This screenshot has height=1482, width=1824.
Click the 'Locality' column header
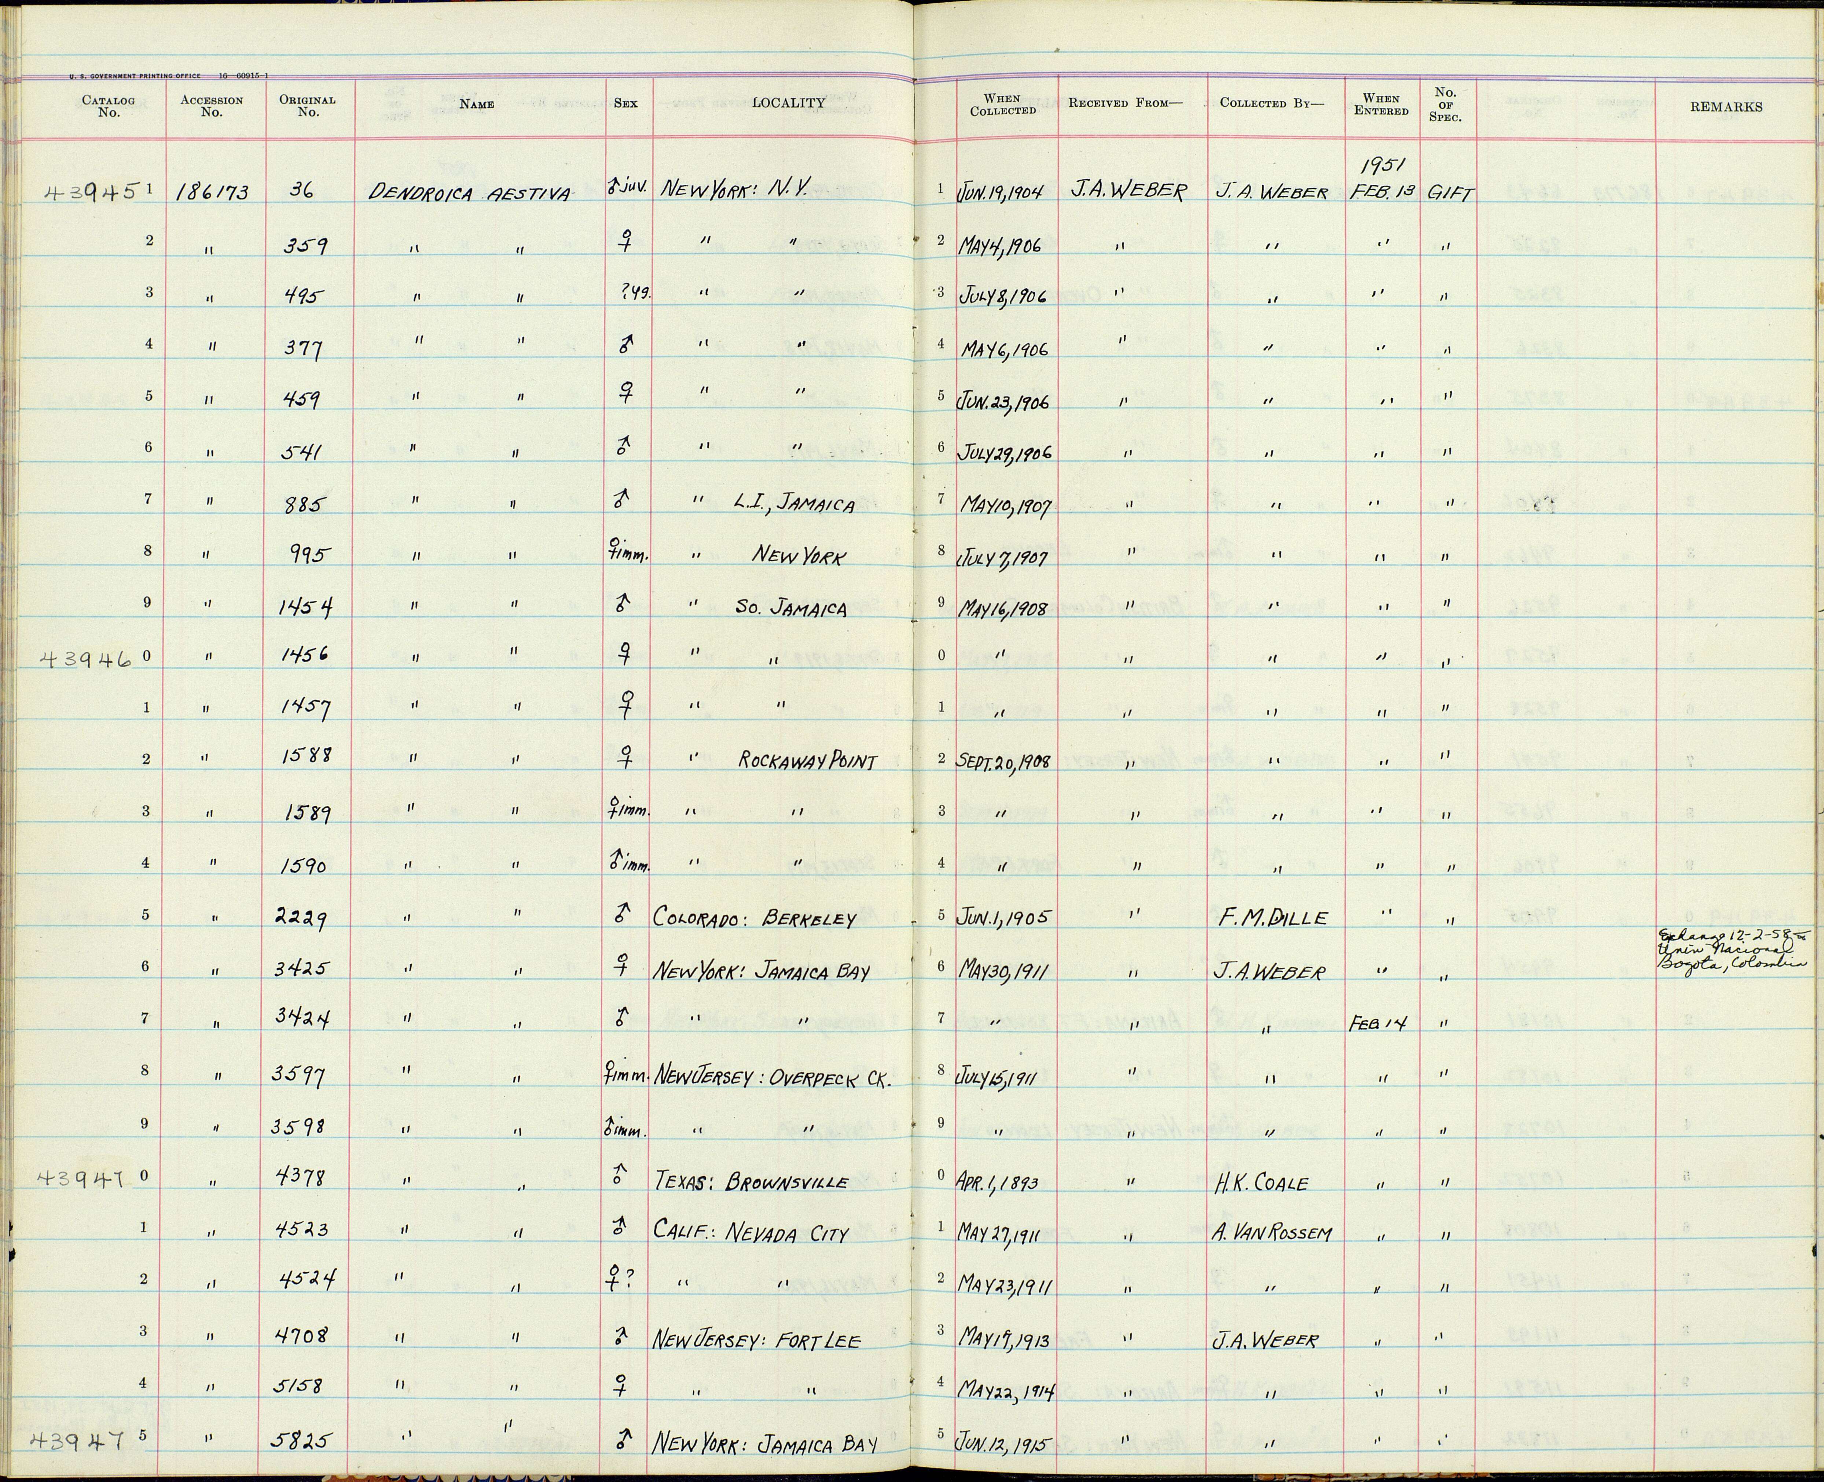(x=788, y=103)
